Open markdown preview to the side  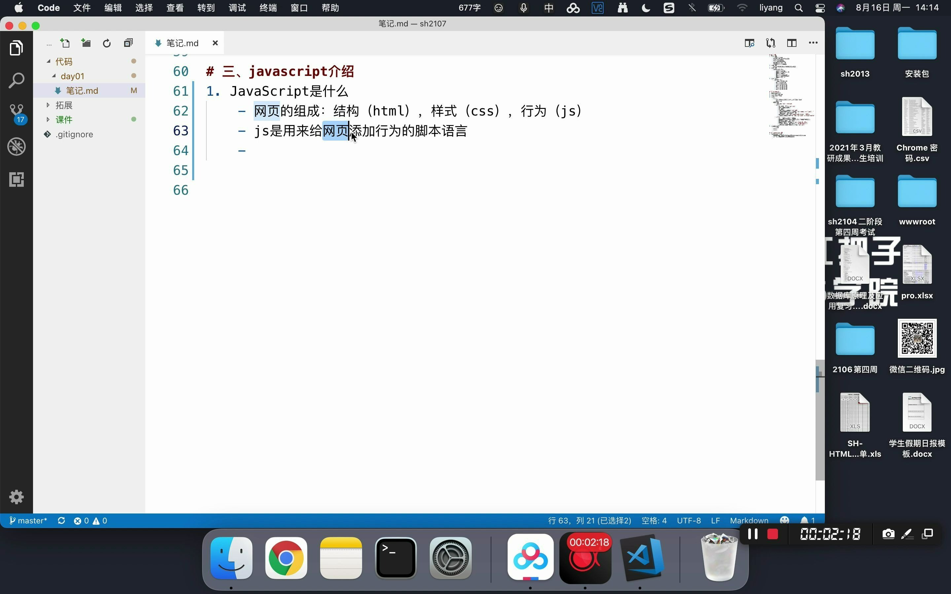pos(749,43)
